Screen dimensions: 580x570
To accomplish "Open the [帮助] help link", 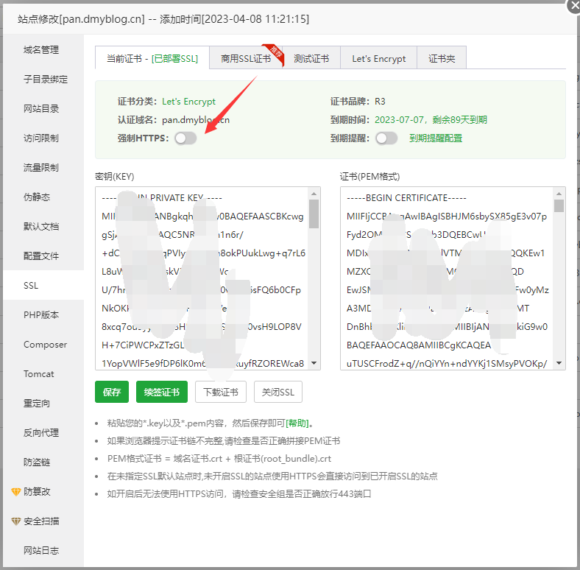I will tap(297, 423).
